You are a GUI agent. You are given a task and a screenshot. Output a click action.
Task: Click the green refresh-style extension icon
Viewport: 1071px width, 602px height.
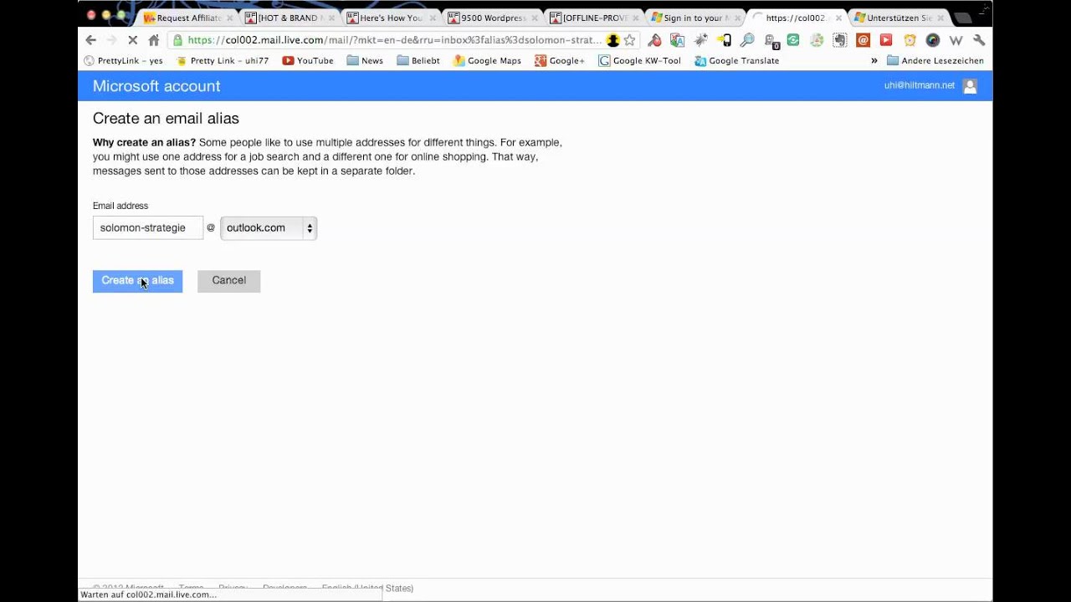793,40
